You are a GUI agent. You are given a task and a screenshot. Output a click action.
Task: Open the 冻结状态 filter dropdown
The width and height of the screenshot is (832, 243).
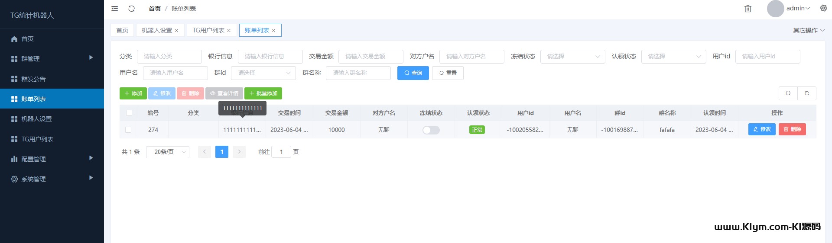(x=572, y=57)
